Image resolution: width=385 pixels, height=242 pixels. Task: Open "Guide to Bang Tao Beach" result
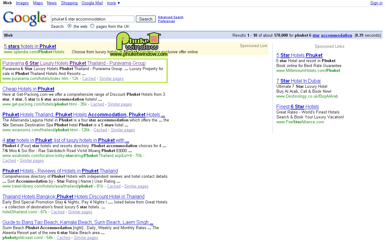click(x=78, y=222)
